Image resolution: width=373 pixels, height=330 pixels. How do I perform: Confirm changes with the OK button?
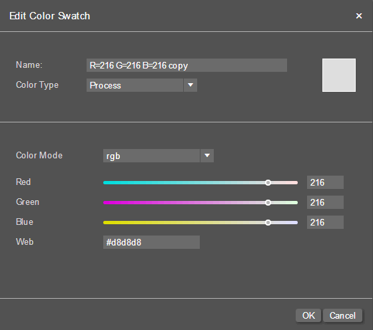pyautogui.click(x=308, y=315)
